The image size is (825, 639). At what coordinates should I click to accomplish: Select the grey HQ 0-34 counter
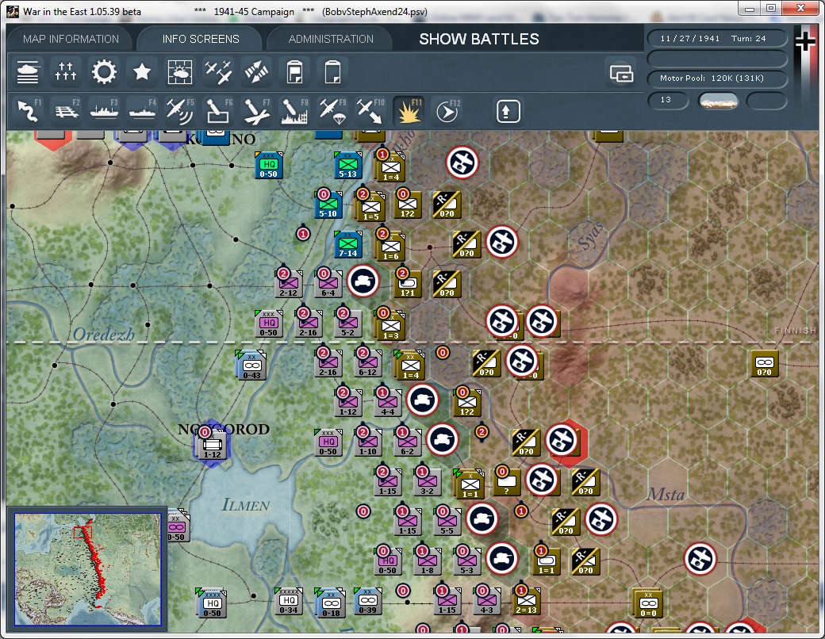click(x=288, y=603)
